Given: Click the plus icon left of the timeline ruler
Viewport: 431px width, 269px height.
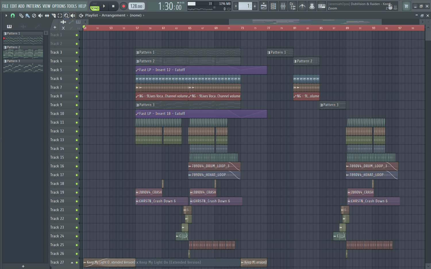Looking at the screenshot, I should pyautogui.click(x=55, y=28).
